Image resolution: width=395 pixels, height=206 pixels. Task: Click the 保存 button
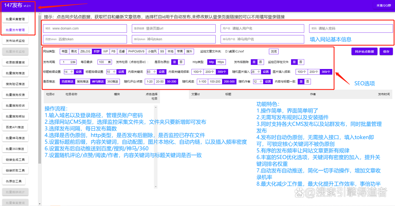click(x=386, y=51)
